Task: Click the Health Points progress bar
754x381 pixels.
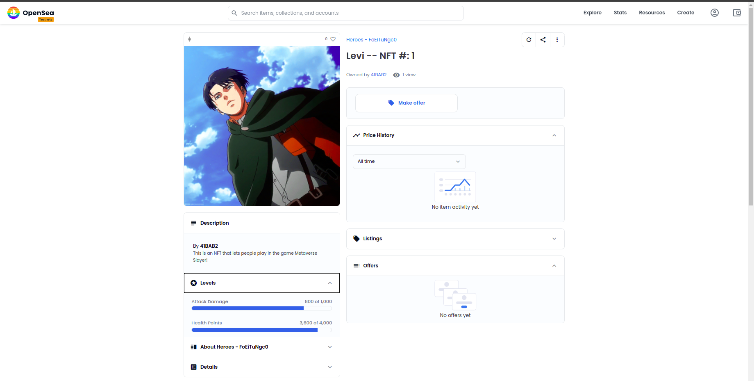Action: point(262,330)
